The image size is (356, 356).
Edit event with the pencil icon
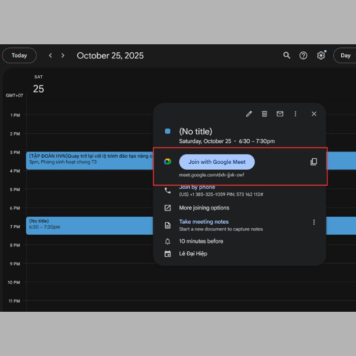pyautogui.click(x=249, y=114)
